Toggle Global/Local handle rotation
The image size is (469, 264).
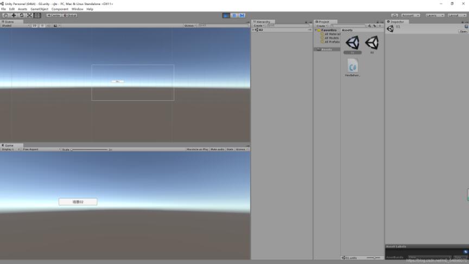coord(69,15)
